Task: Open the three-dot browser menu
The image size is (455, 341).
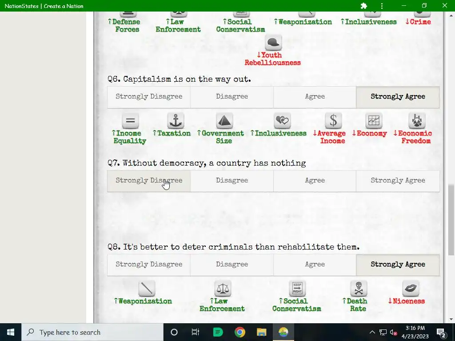Action: [382, 6]
